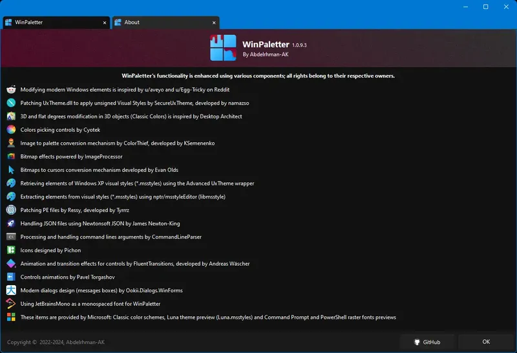Viewport: 517px width, 353px height.
Task: Click the Microsoft logo icon in credits
Action: click(x=11, y=317)
